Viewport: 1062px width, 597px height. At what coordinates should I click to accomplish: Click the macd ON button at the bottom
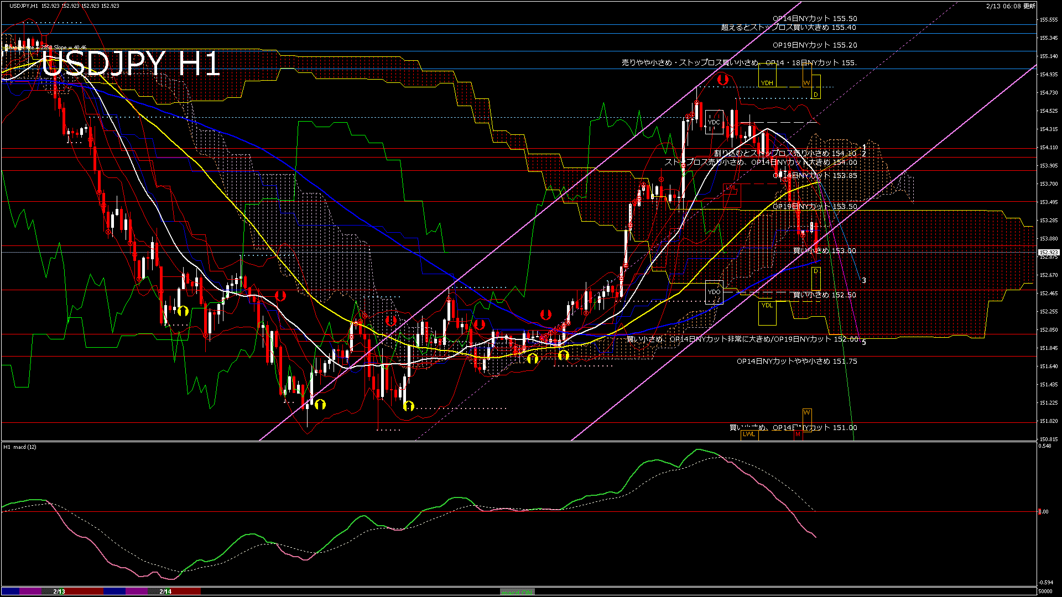(517, 591)
